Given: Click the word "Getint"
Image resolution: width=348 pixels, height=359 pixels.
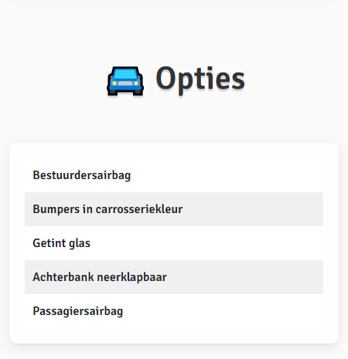Looking at the screenshot, I should point(46,243).
